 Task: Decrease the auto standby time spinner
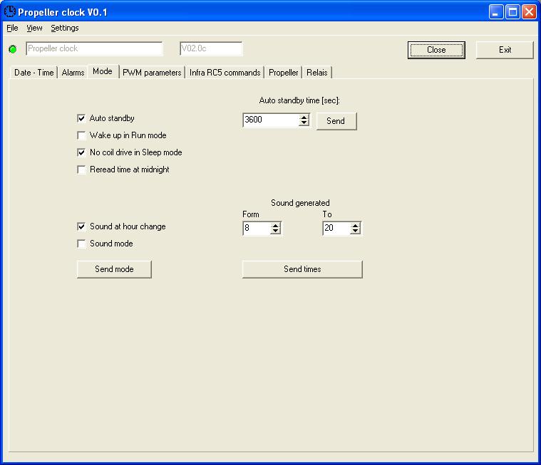[x=304, y=123]
